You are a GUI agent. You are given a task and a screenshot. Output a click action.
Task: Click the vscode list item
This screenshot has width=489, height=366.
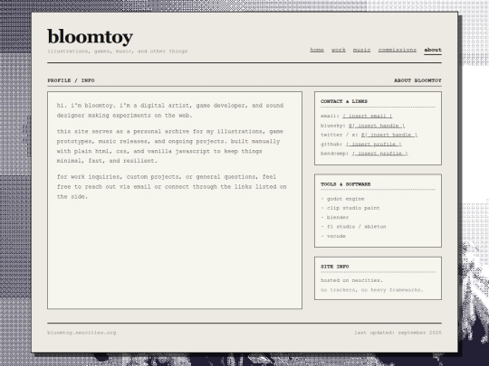click(333, 236)
